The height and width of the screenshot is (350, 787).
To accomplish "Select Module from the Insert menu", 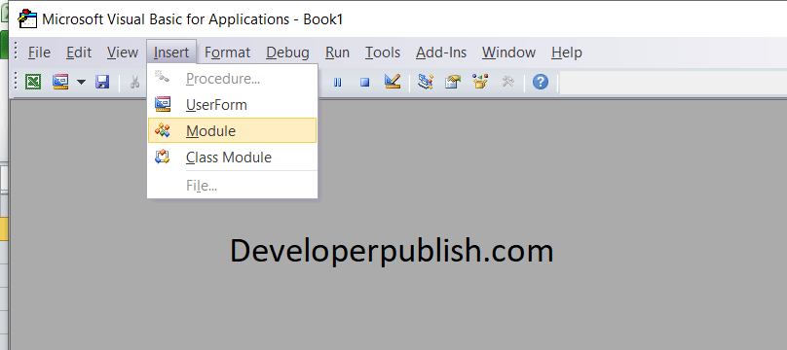I will click(233, 130).
